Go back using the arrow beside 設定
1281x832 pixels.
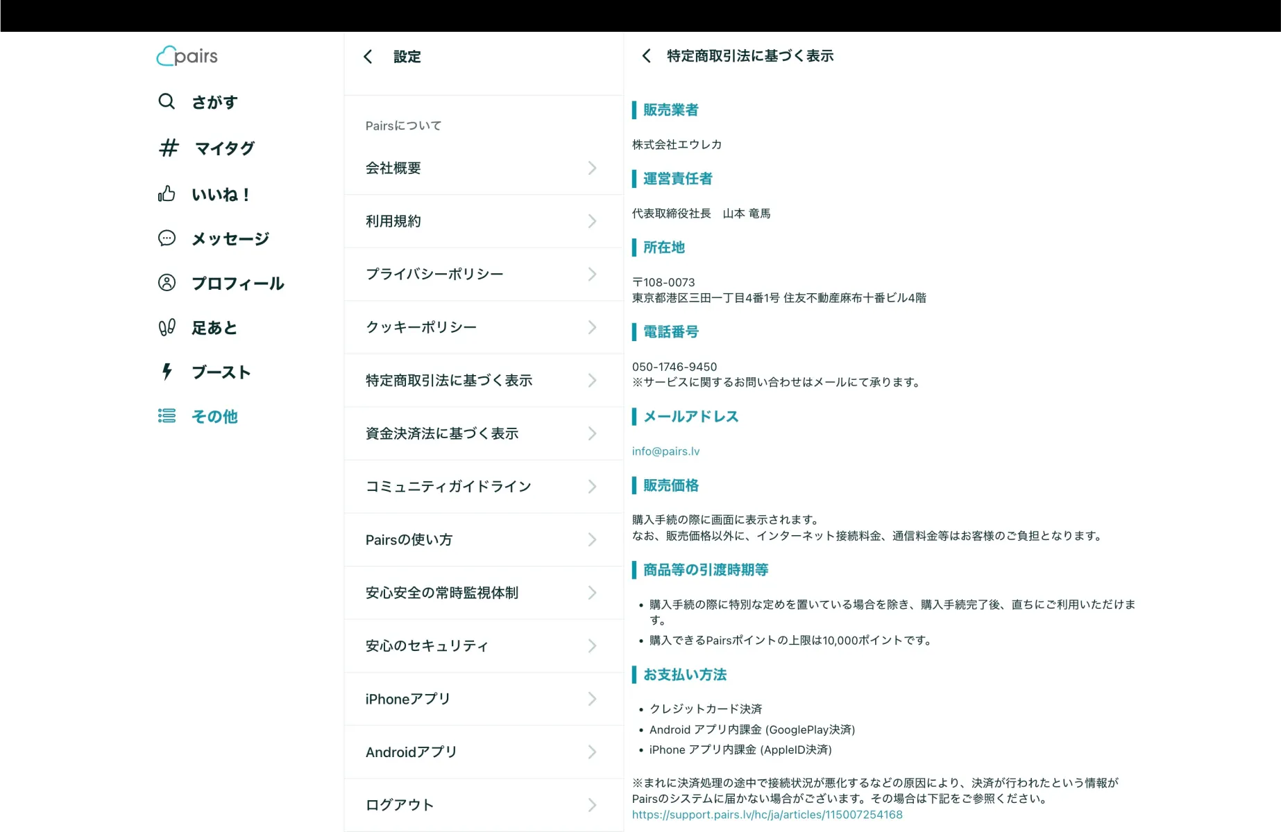(x=368, y=57)
